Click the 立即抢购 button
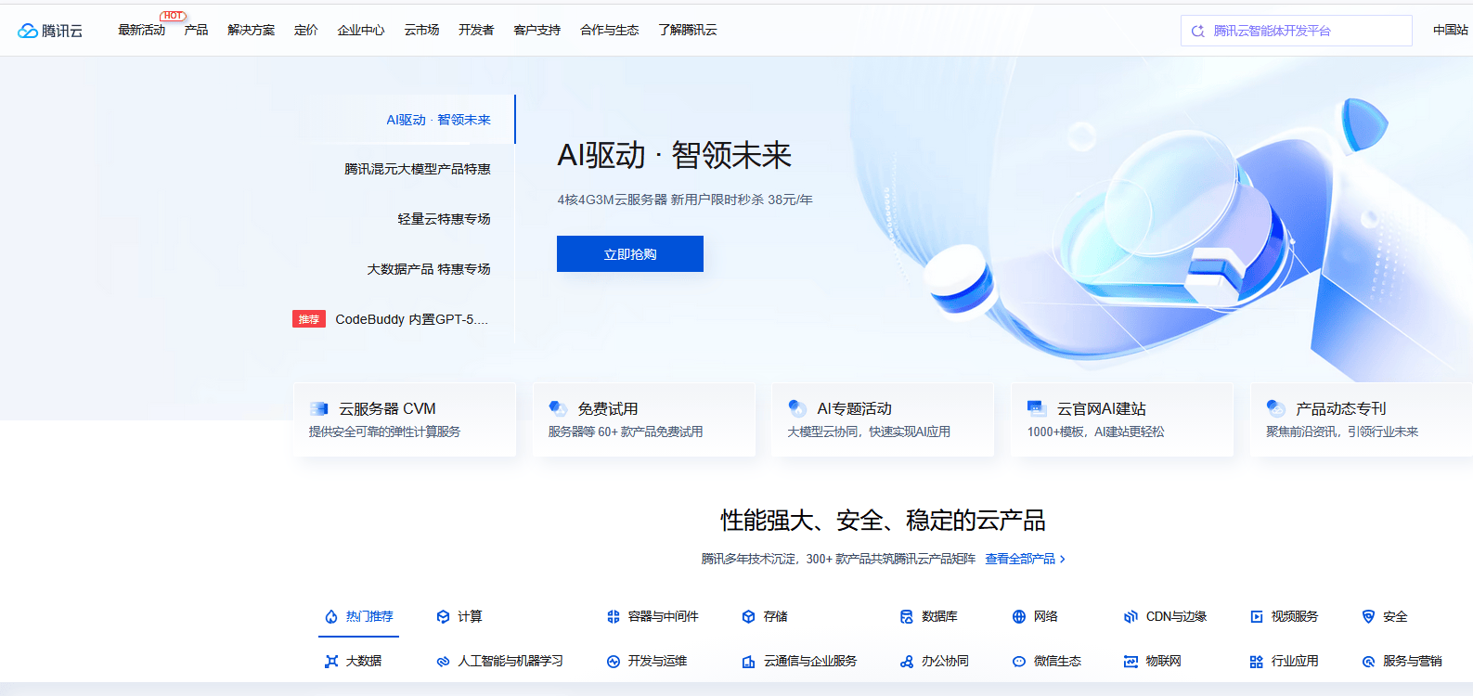Screen dimensions: 1473x696 [630, 254]
